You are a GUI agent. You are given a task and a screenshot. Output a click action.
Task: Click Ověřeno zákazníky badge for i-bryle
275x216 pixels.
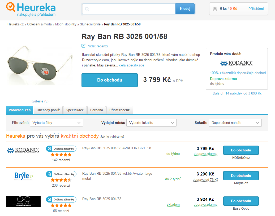[x=61, y=174]
